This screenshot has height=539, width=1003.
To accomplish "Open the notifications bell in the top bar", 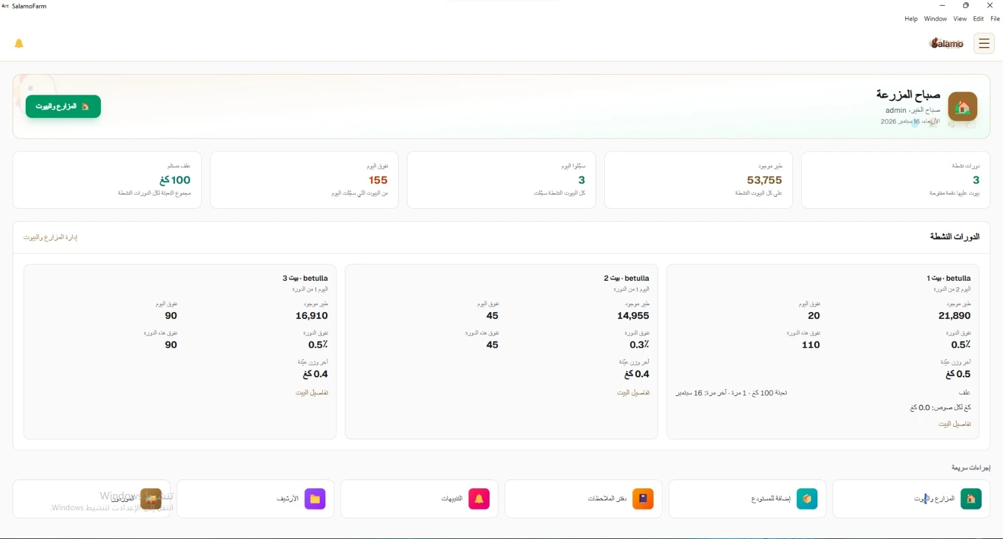I will (19, 43).
